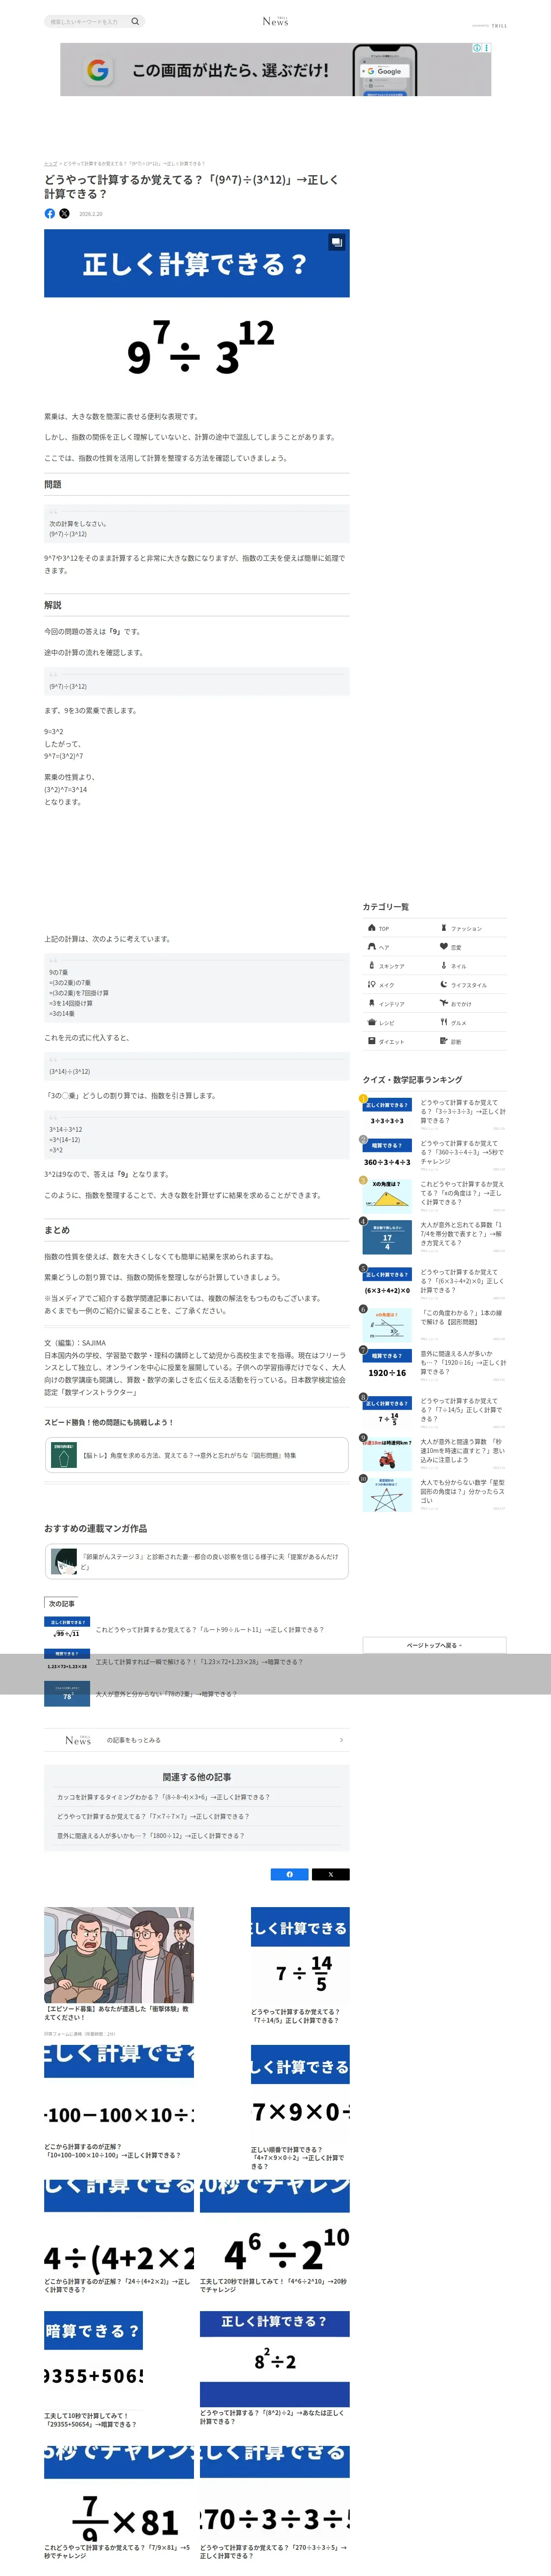Screen dimensions: 551x2576
Task: Open gallery icon on the header image
Action: point(337,242)
